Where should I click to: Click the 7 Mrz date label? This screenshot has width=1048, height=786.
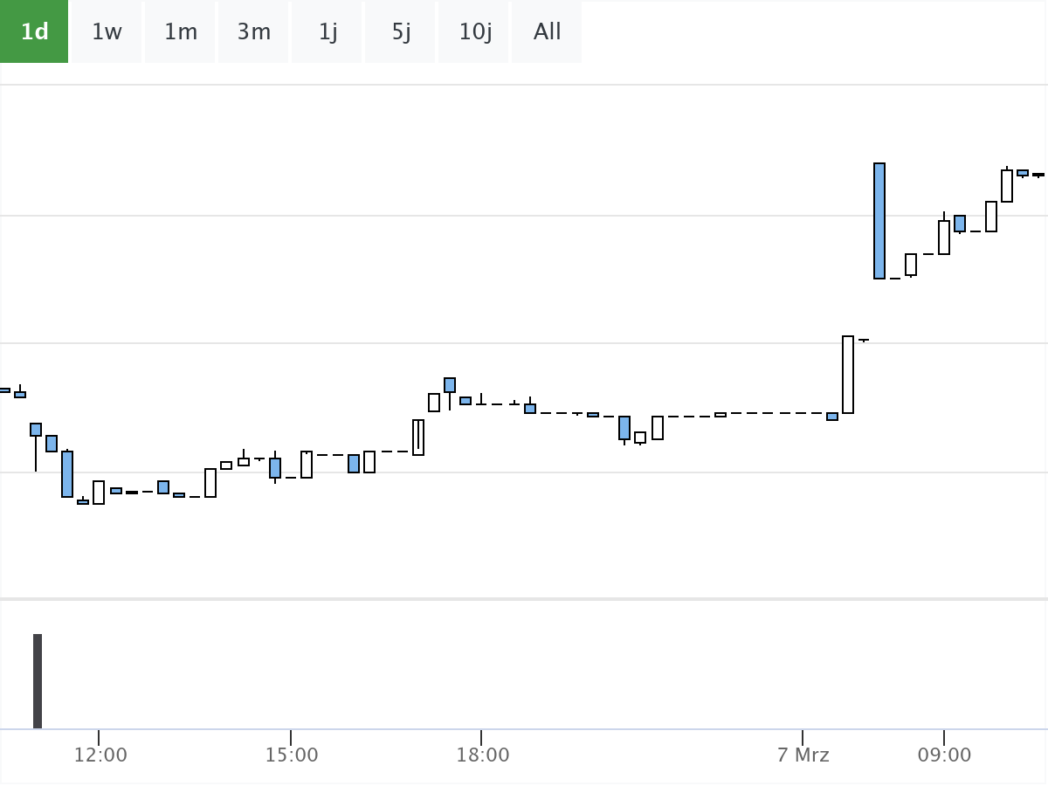[x=803, y=755]
